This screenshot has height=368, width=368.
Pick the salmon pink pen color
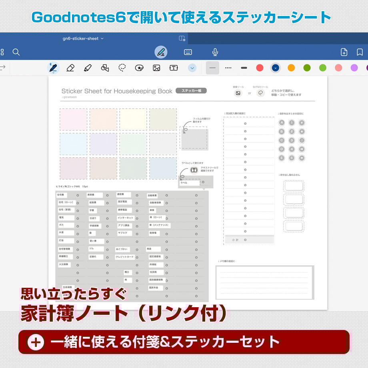tap(338, 68)
